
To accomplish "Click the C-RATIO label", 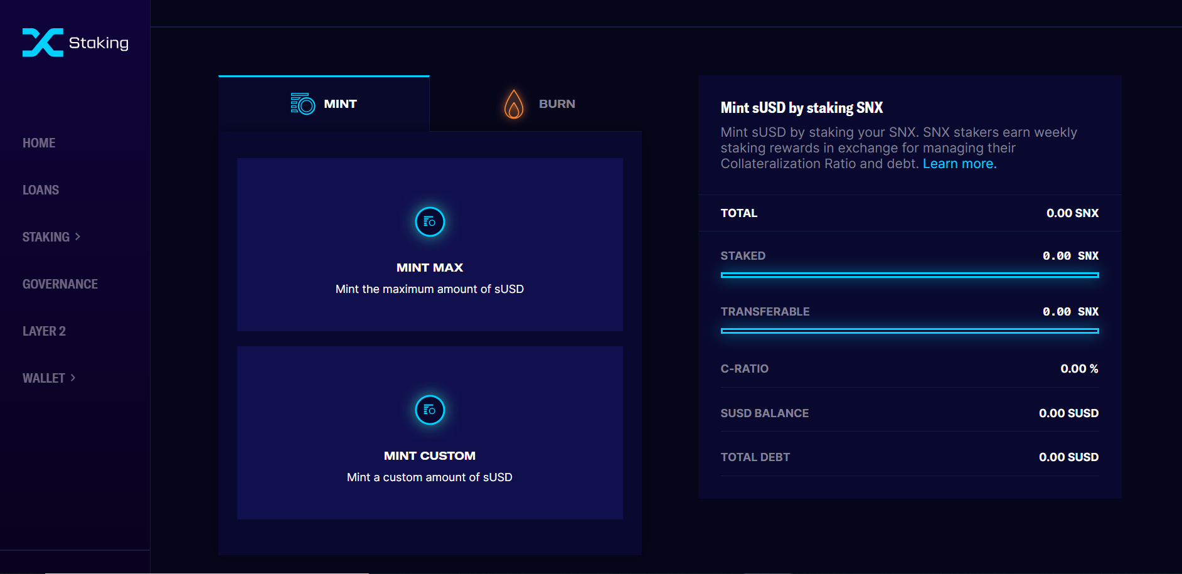I will click(x=745, y=369).
